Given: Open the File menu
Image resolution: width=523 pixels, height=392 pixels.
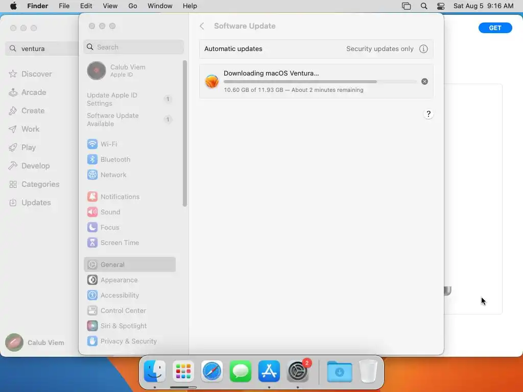Looking at the screenshot, I should [64, 6].
